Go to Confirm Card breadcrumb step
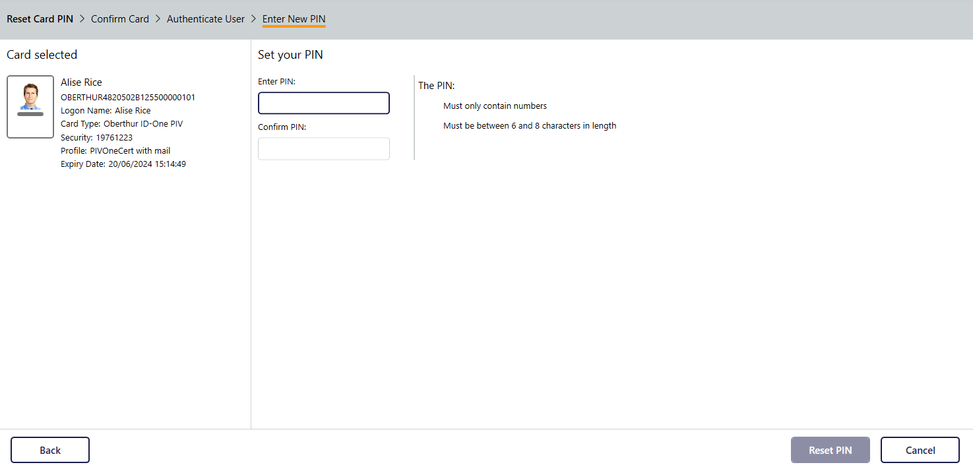 pyautogui.click(x=120, y=19)
